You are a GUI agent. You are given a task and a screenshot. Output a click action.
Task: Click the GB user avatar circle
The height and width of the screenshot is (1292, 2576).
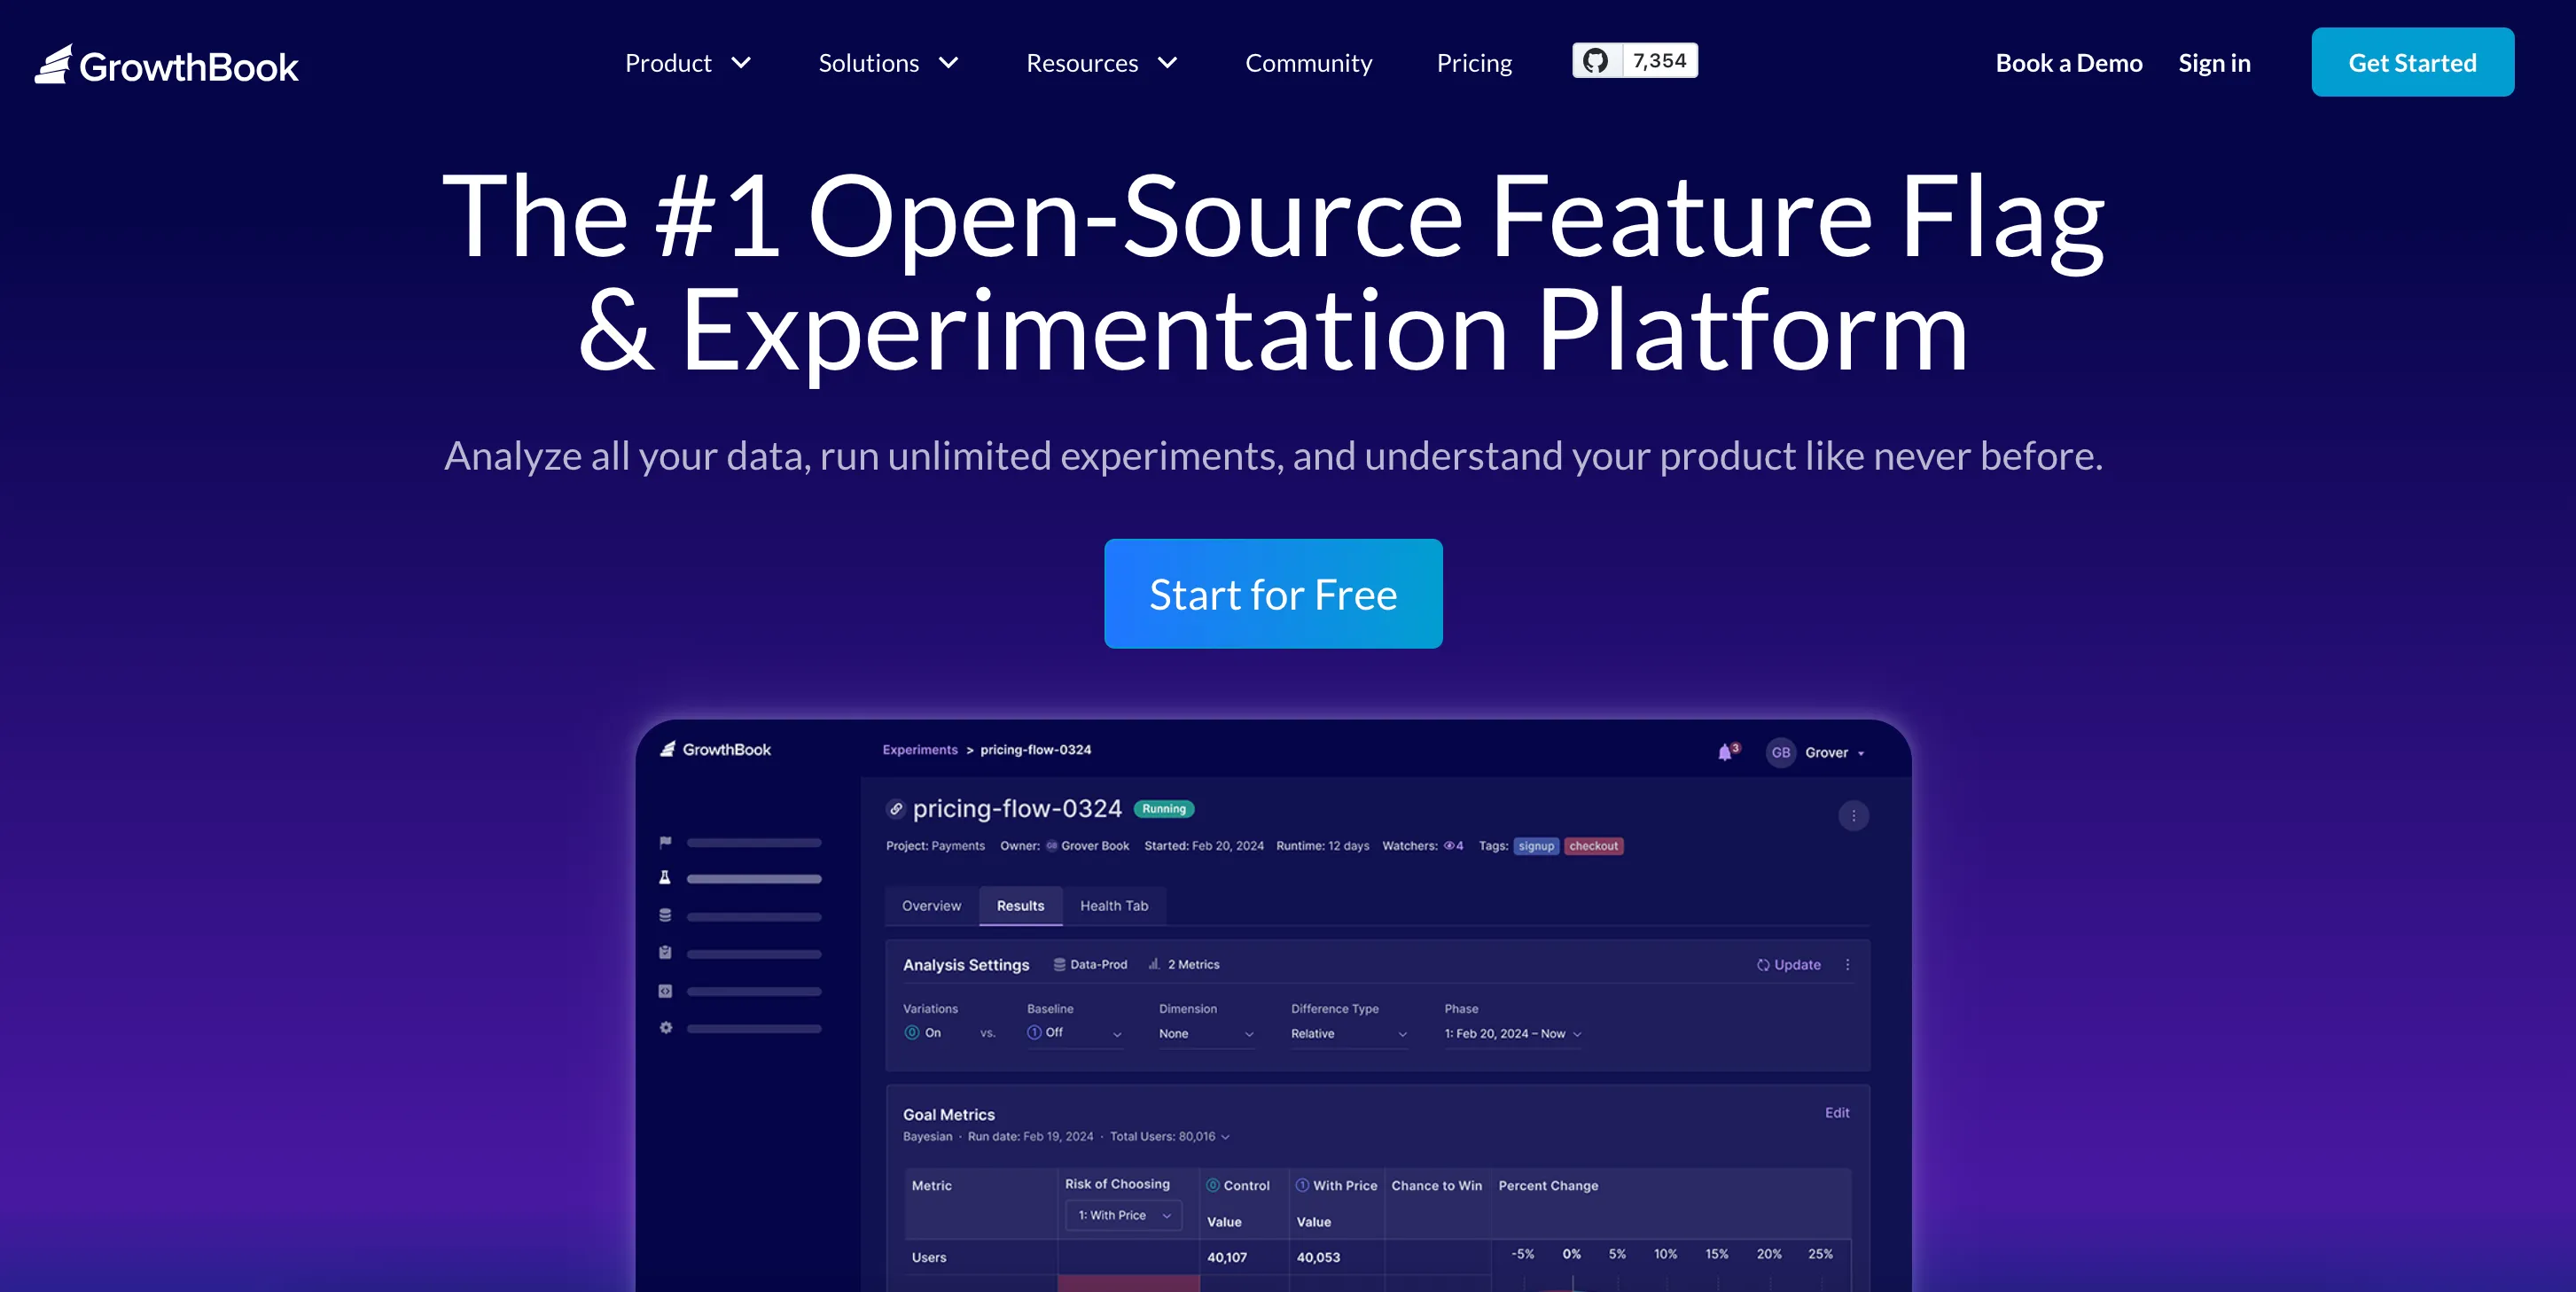pos(1780,753)
